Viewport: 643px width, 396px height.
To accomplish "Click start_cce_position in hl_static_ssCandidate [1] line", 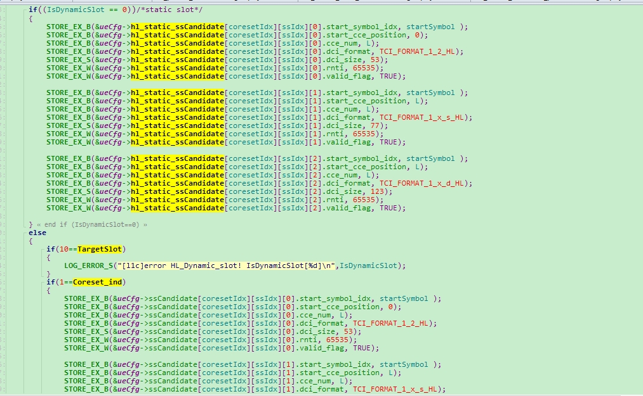I will tap(366, 101).
